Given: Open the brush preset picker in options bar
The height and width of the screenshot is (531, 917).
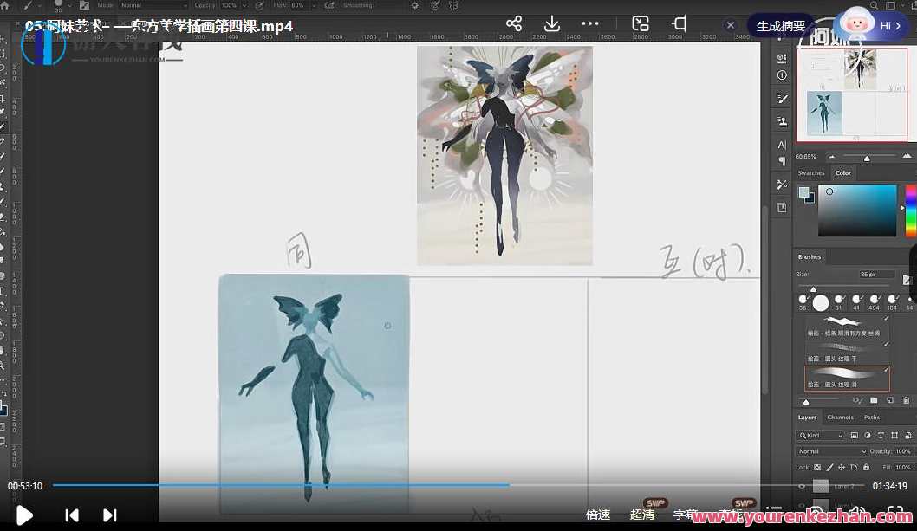Looking at the screenshot, I should coord(57,5).
